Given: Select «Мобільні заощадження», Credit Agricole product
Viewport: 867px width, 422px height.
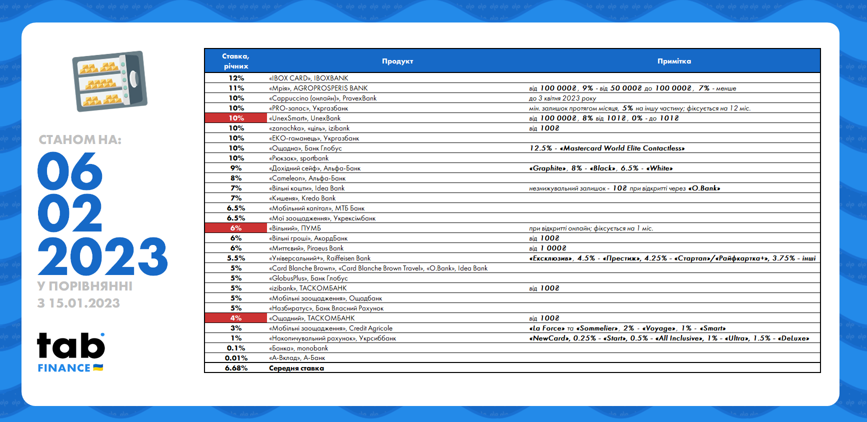Looking at the screenshot, I should pyautogui.click(x=331, y=328).
